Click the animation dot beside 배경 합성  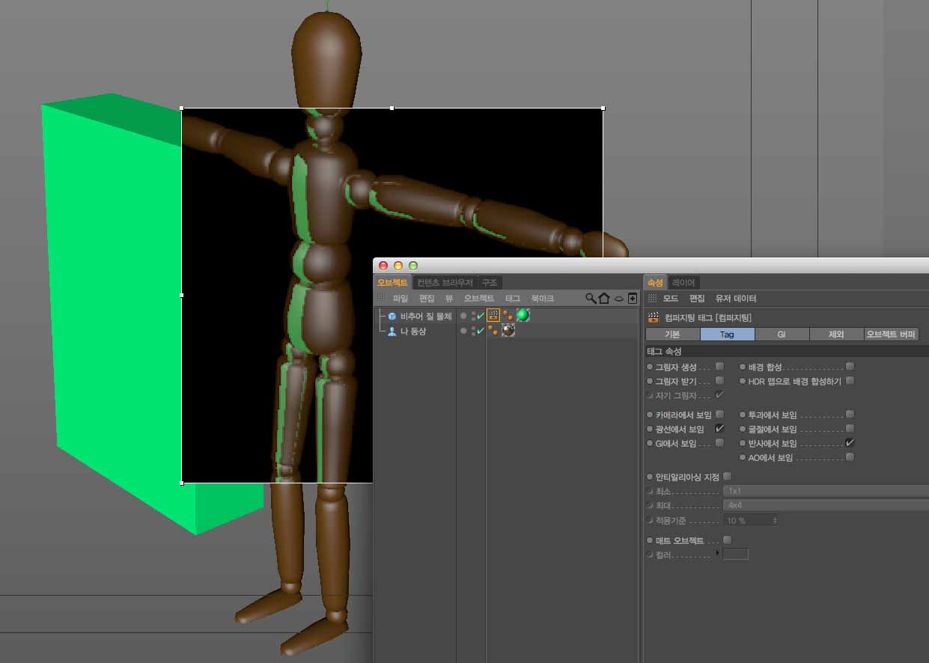(x=743, y=367)
